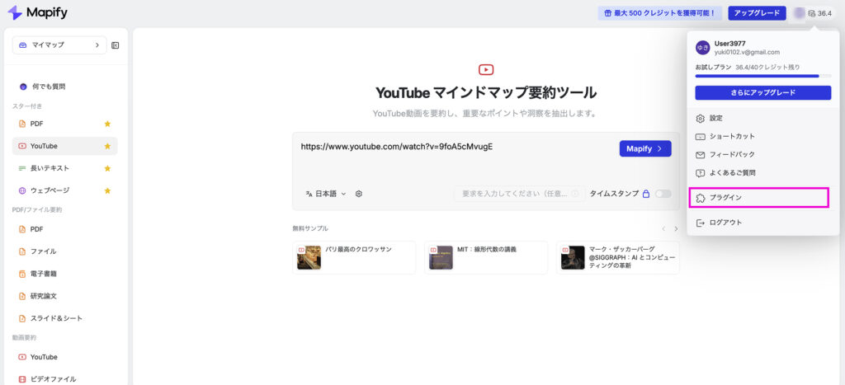
Task: Unstar the YouTube sidebar item
Action: click(107, 146)
